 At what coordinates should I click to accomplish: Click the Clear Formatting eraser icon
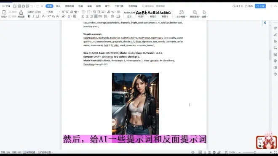pyautogui.click(x=72, y=12)
